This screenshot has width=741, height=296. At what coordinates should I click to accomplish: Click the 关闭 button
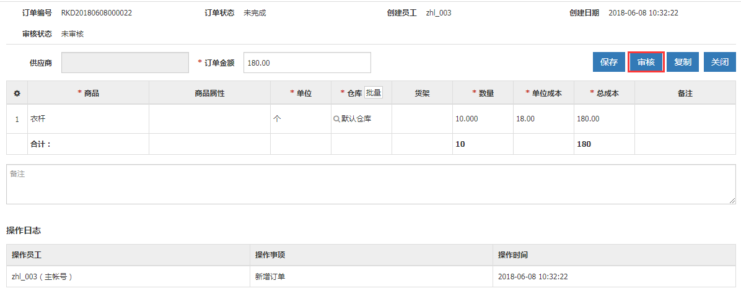[719, 62]
